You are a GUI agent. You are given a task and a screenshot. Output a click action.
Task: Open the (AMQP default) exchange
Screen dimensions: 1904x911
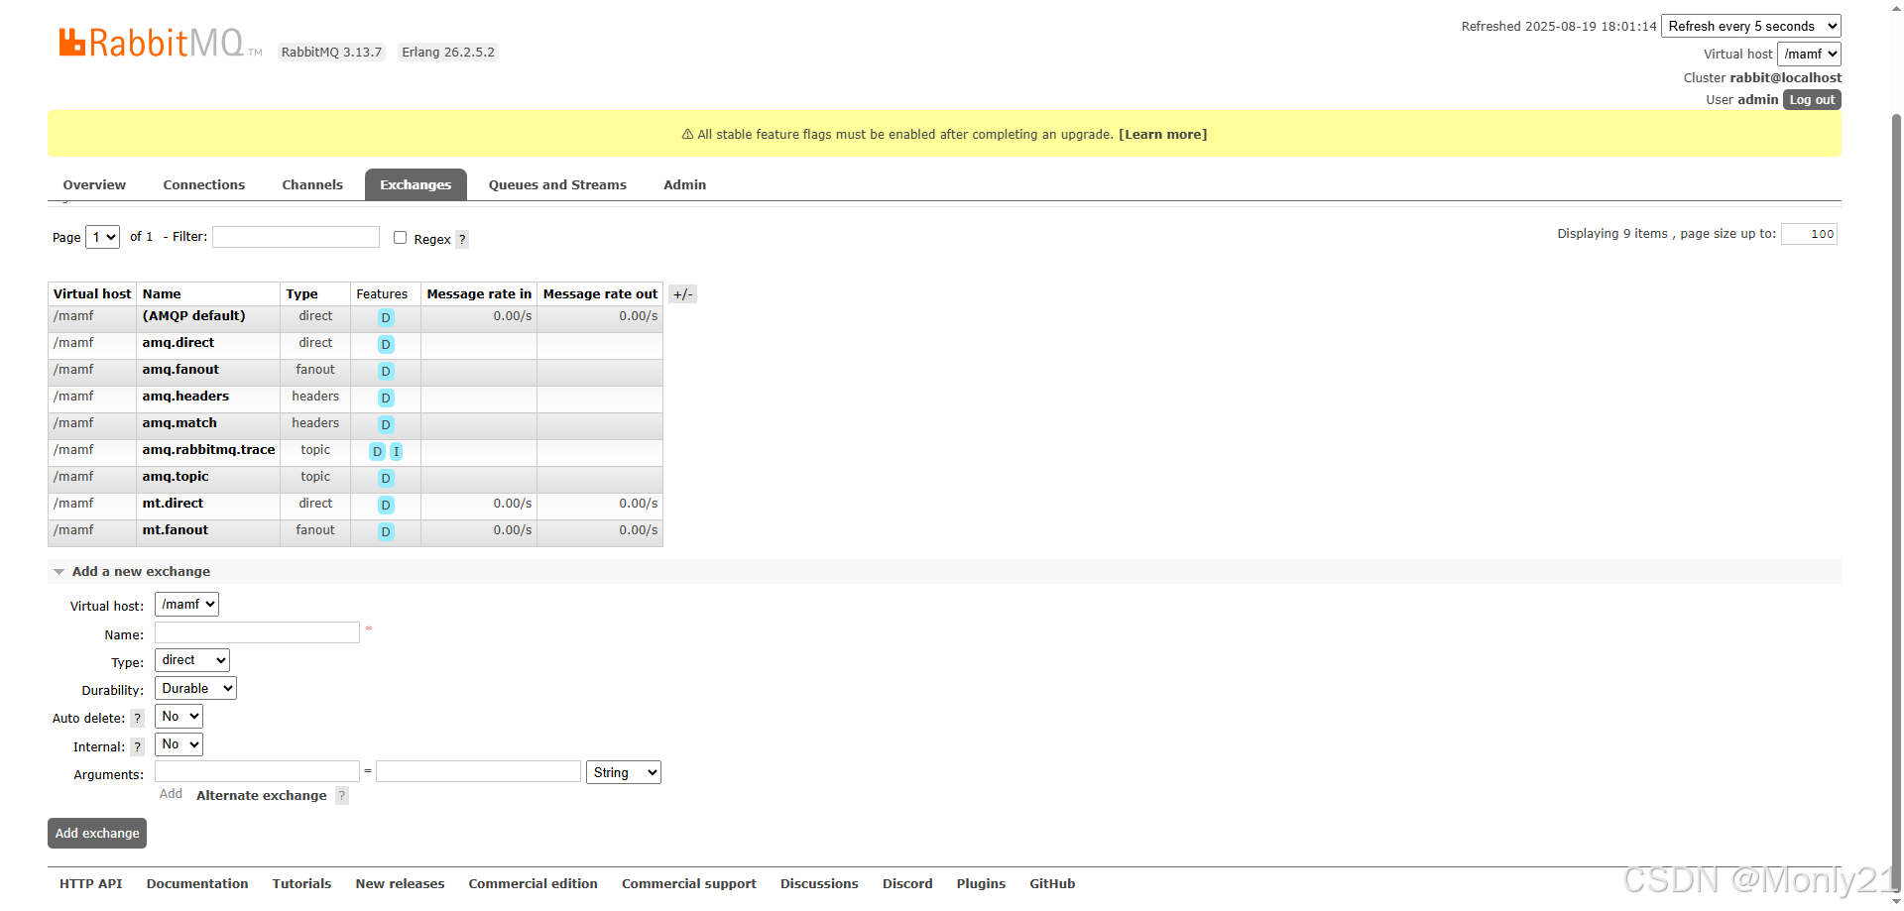[193, 316]
